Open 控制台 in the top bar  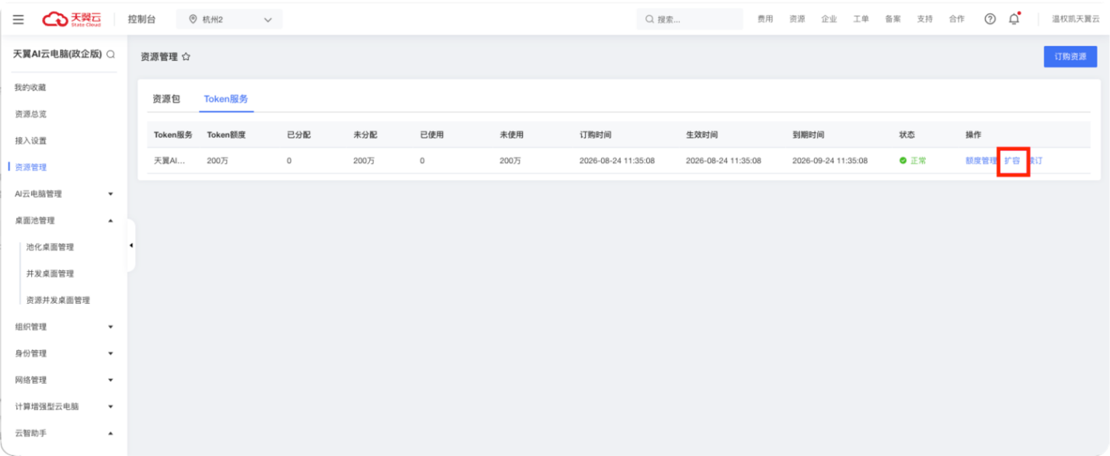point(142,19)
